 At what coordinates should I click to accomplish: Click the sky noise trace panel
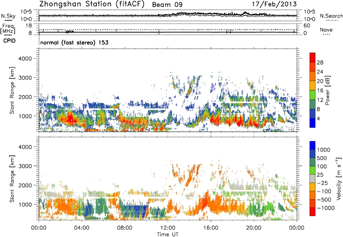coord(168,15)
